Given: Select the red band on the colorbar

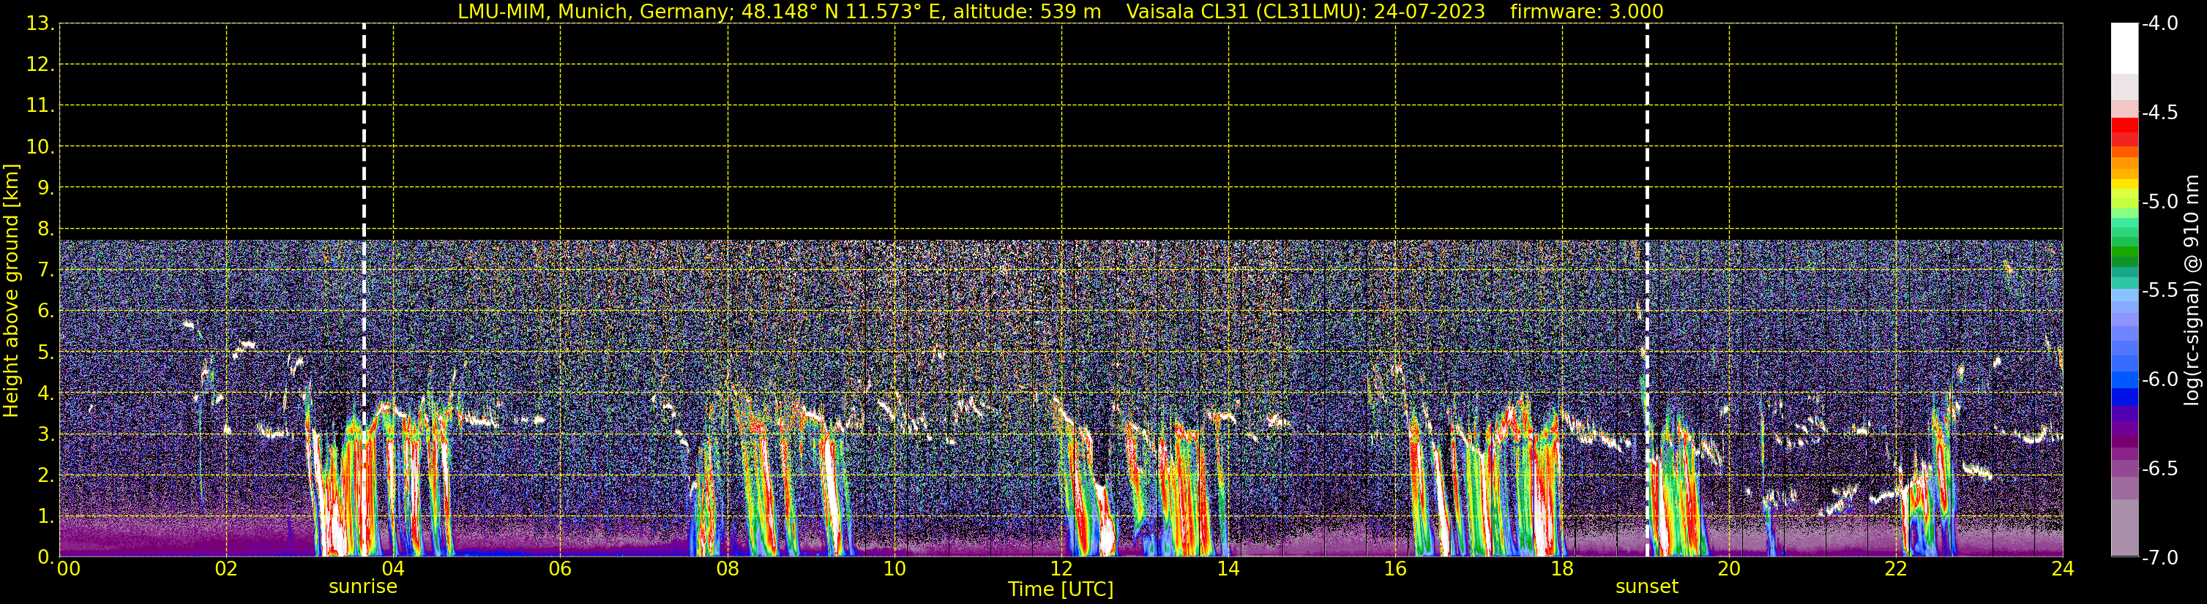Looking at the screenshot, I should [x=2125, y=125].
